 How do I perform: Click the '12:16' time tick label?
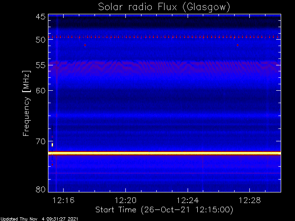point(64,201)
